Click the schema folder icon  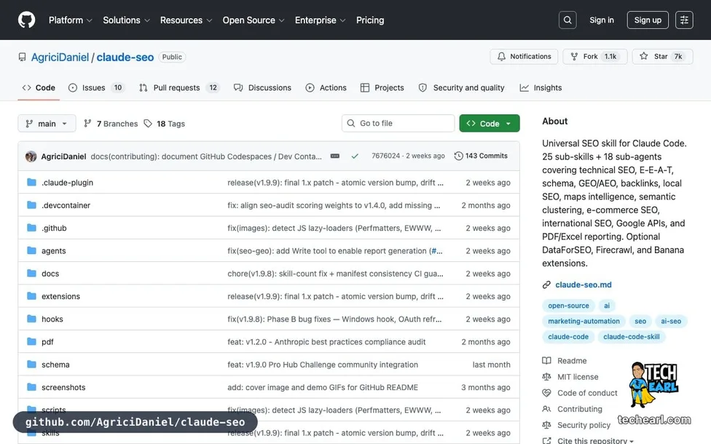[x=31, y=364]
